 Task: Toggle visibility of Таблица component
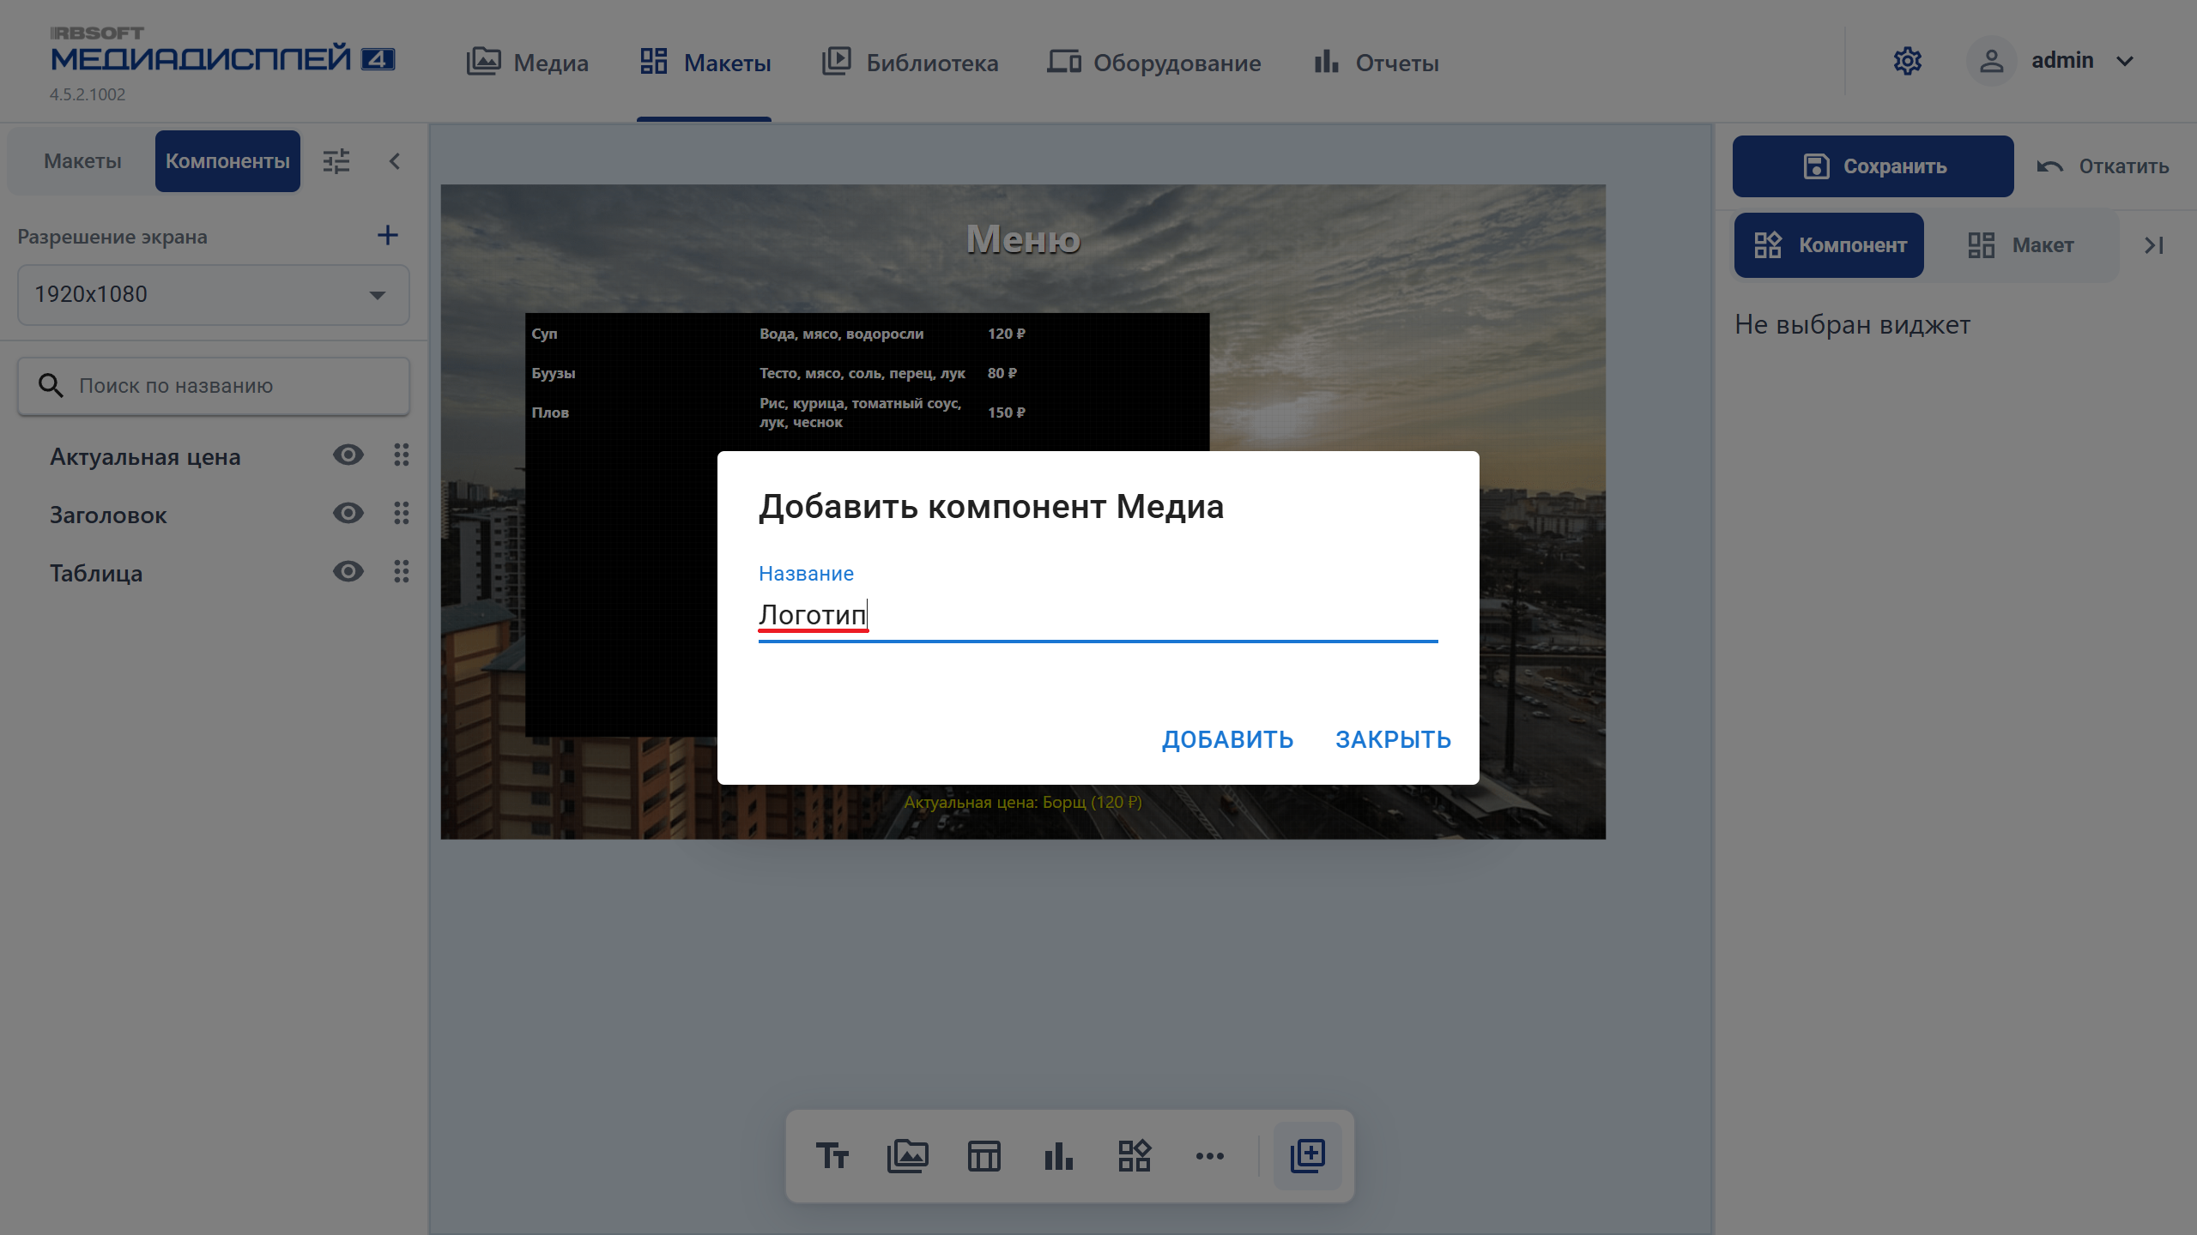point(348,571)
